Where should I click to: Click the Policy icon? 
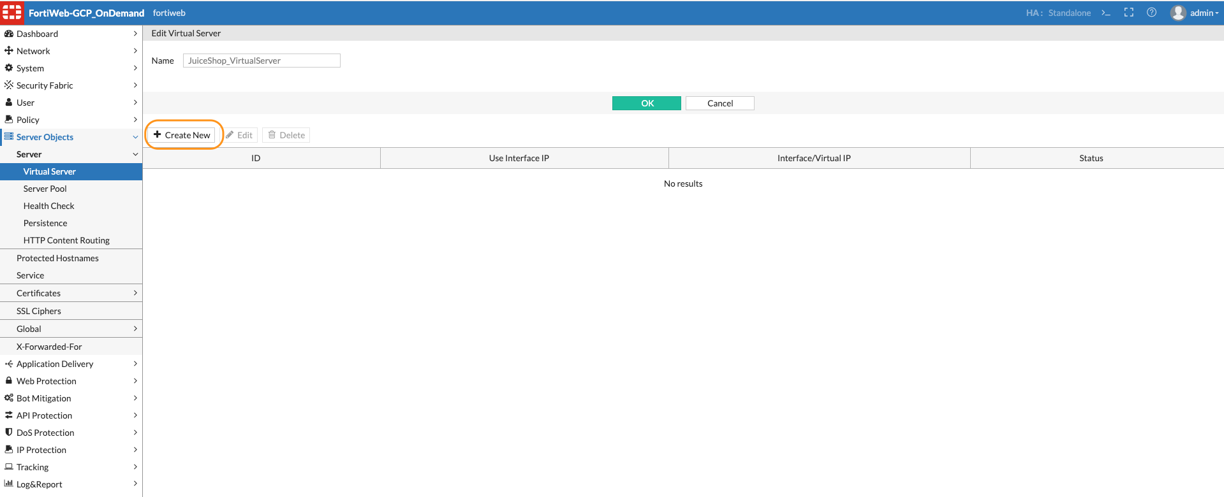9,119
